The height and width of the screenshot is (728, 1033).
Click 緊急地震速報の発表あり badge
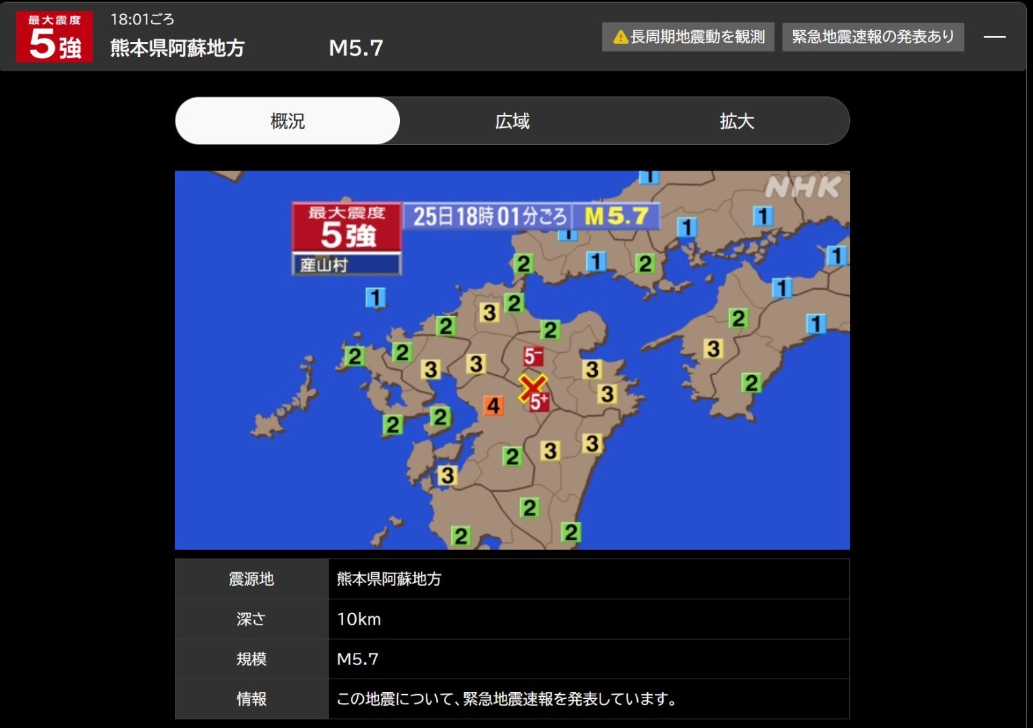tap(872, 37)
